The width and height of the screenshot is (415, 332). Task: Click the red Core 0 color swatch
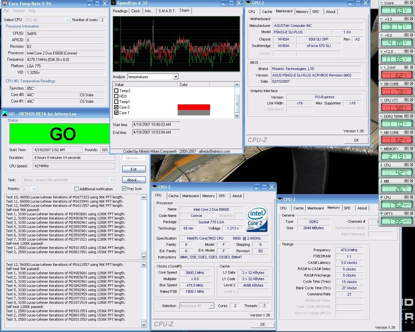[194, 107]
